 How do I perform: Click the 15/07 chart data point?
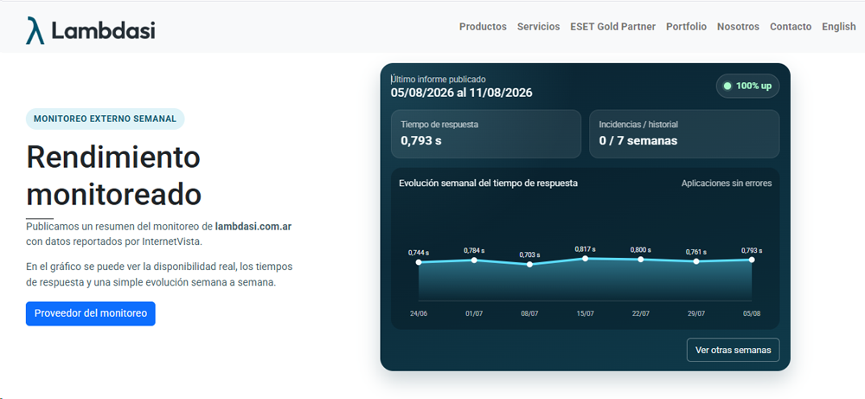click(x=586, y=258)
